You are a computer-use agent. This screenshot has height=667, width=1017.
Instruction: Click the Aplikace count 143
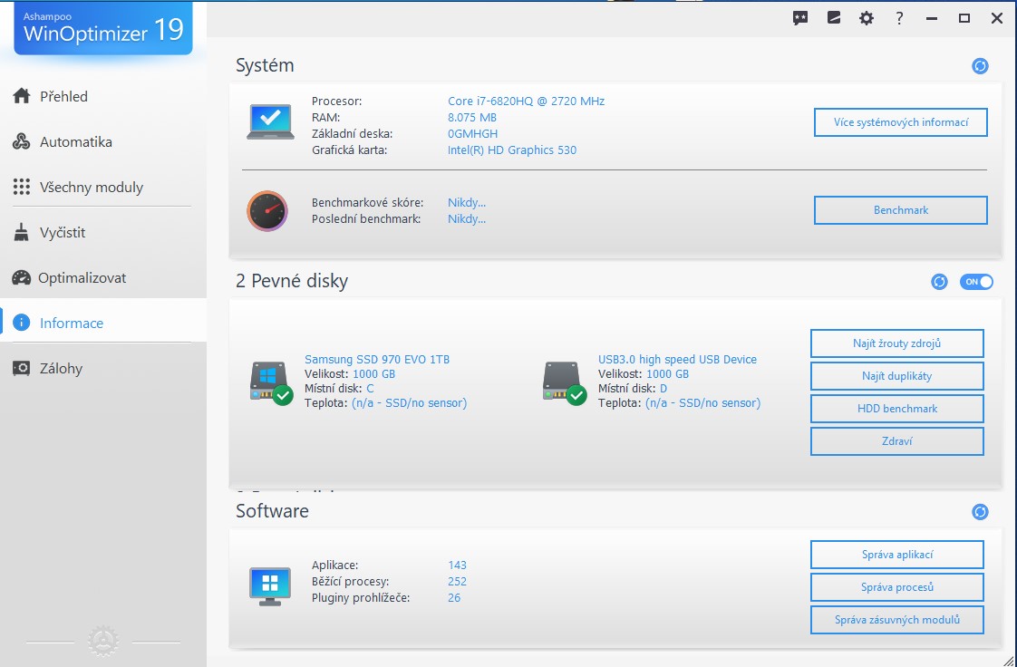click(x=457, y=565)
